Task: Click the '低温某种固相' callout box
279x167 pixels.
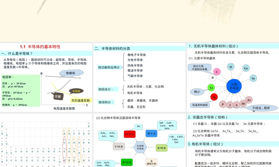Action: click(200, 105)
